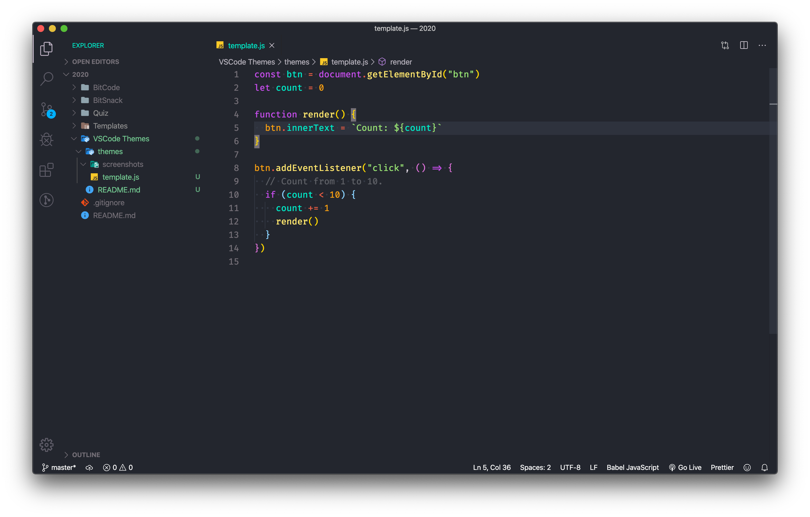Open the More Actions ellipsis menu
The height and width of the screenshot is (517, 810).
point(762,45)
